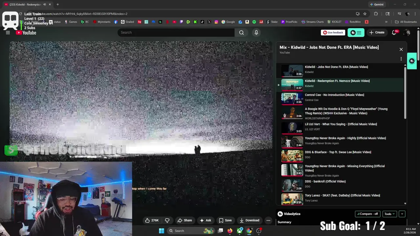Open the RotoWire bookmark
The height and width of the screenshot is (236, 420).
(353, 22)
